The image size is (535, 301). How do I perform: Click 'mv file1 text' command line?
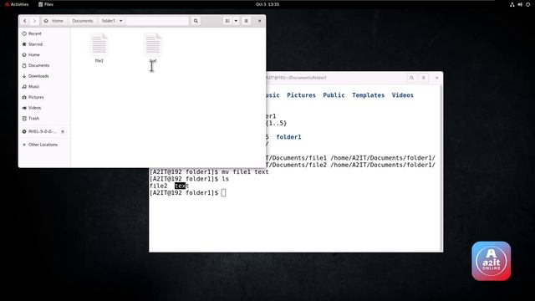(245, 172)
